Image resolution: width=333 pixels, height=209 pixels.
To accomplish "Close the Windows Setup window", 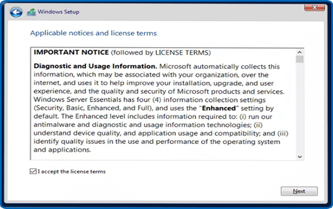I will pyautogui.click(x=314, y=8).
